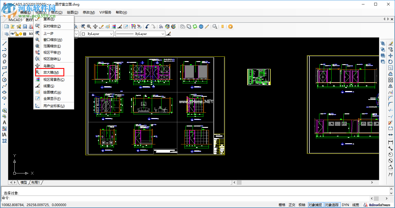This screenshot has width=395, height=208.
Task: Click the shopping cart icon
Action: pyautogui.click(x=230, y=27)
